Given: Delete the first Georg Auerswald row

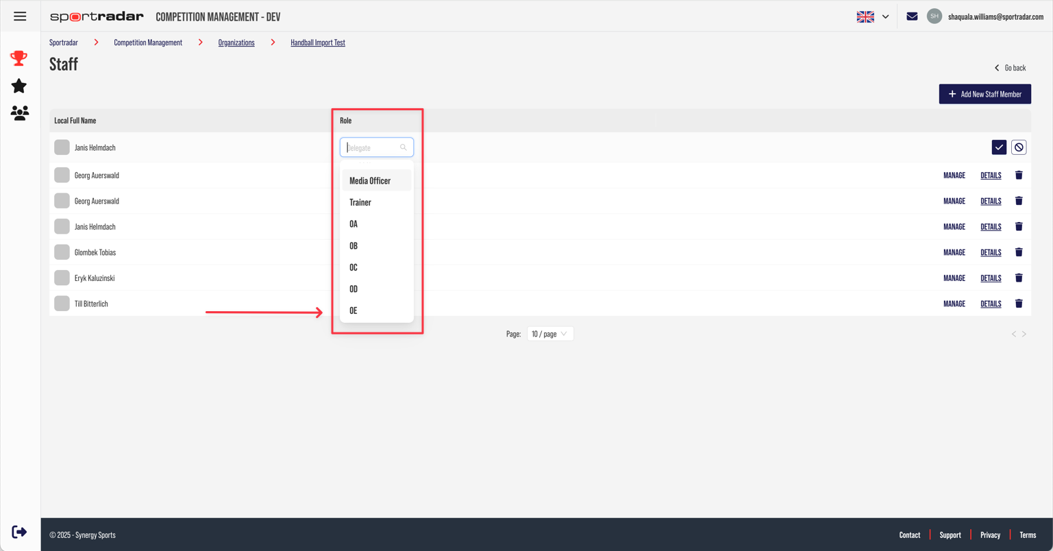Looking at the screenshot, I should (x=1019, y=175).
